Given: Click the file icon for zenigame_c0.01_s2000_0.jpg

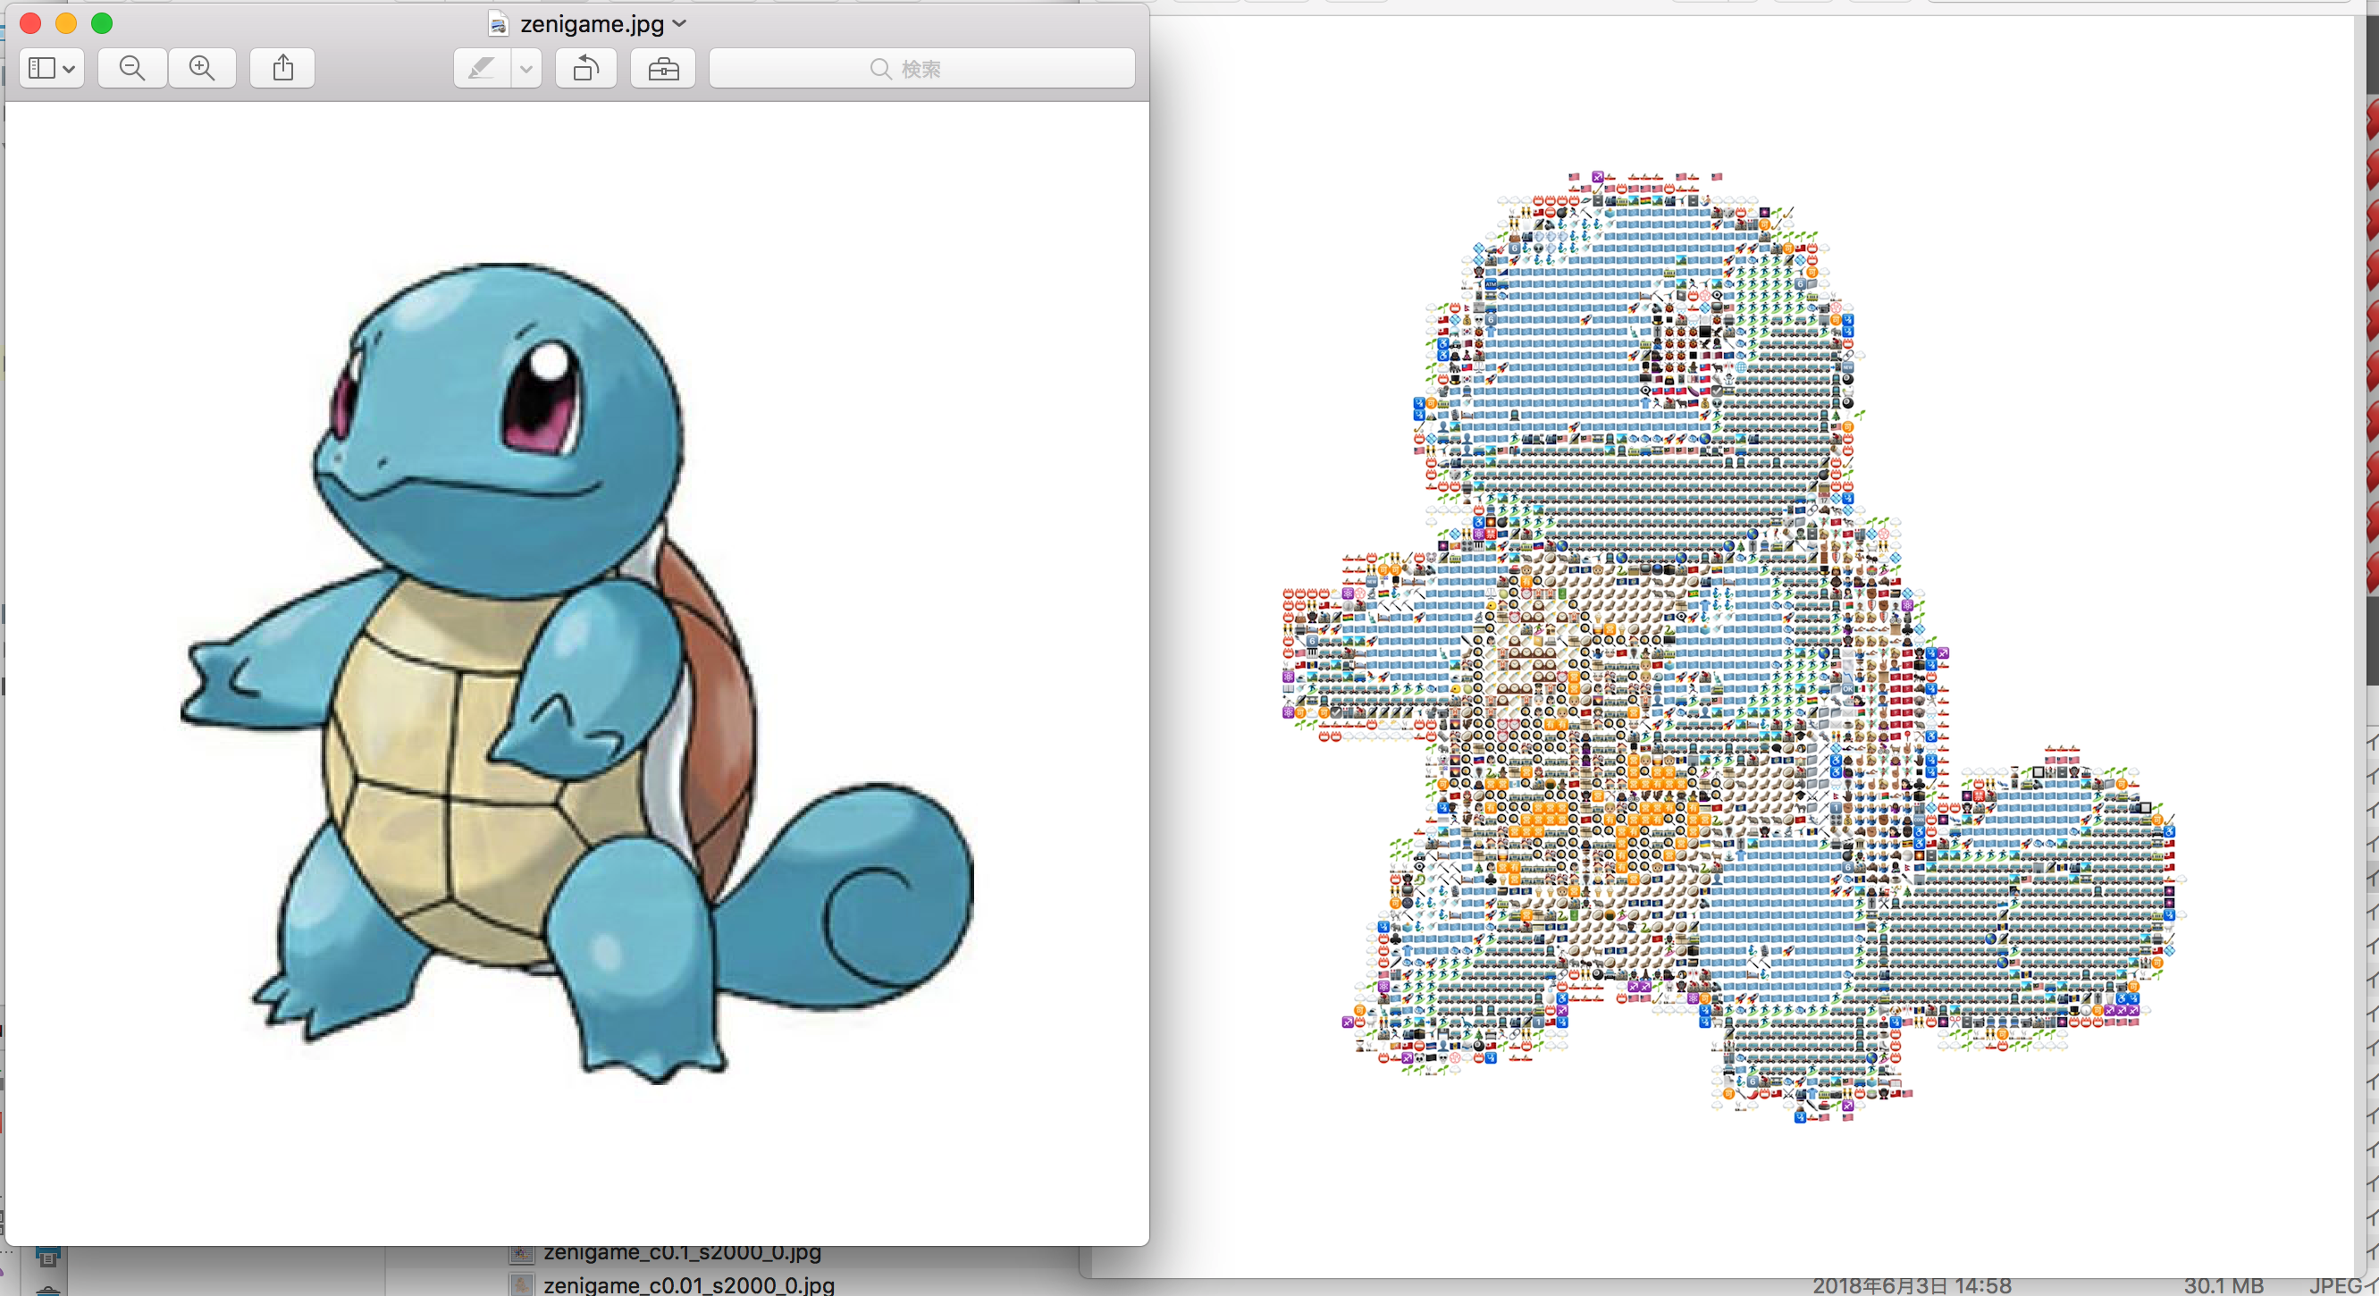Looking at the screenshot, I should pos(522,1284).
